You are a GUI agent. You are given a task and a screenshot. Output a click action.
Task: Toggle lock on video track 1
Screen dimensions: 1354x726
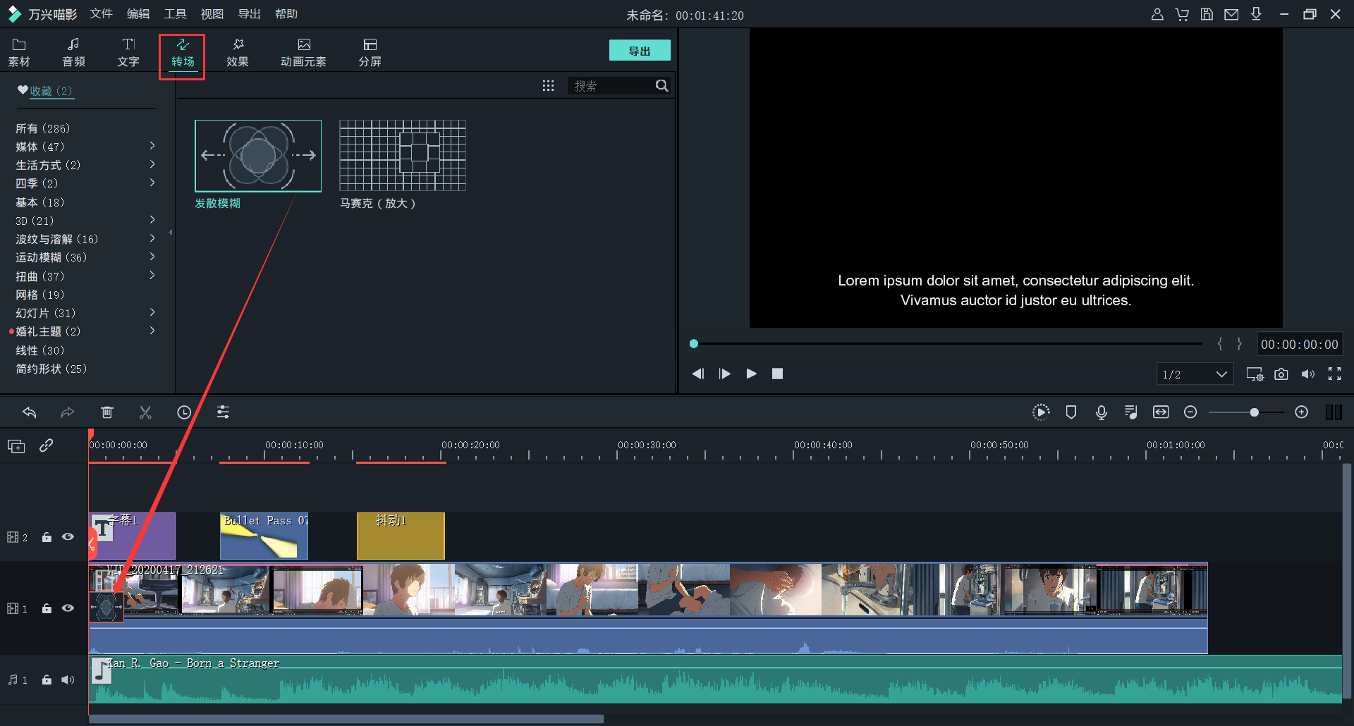[47, 608]
